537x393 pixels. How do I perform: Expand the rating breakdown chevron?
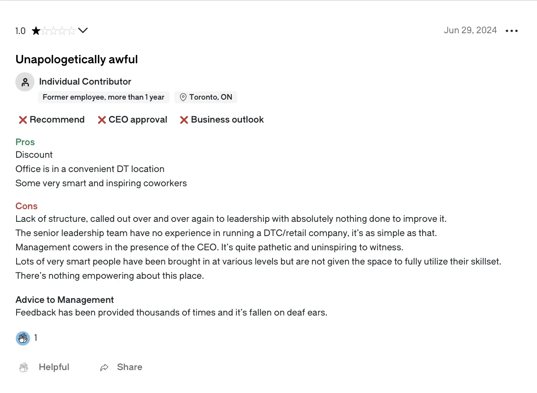(83, 30)
